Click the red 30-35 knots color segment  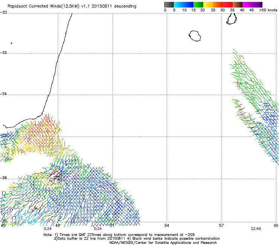tap(228, 5)
